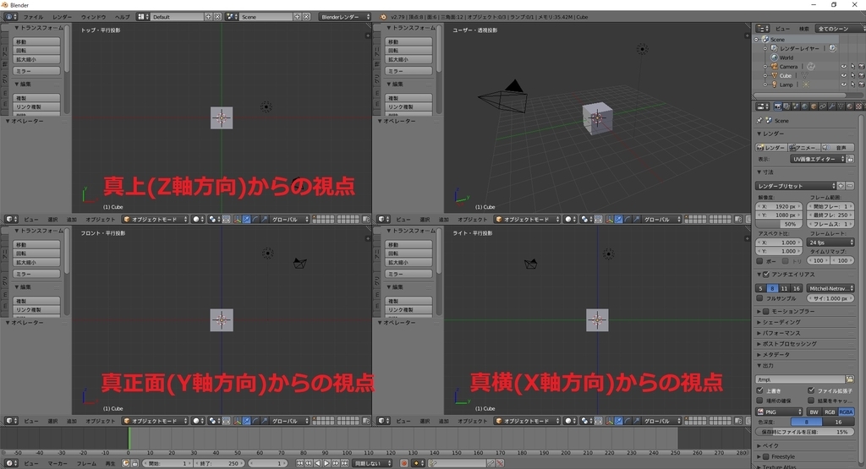Click 移動 in Top view tool shelf
The height and width of the screenshot is (469, 866).
(x=36, y=41)
